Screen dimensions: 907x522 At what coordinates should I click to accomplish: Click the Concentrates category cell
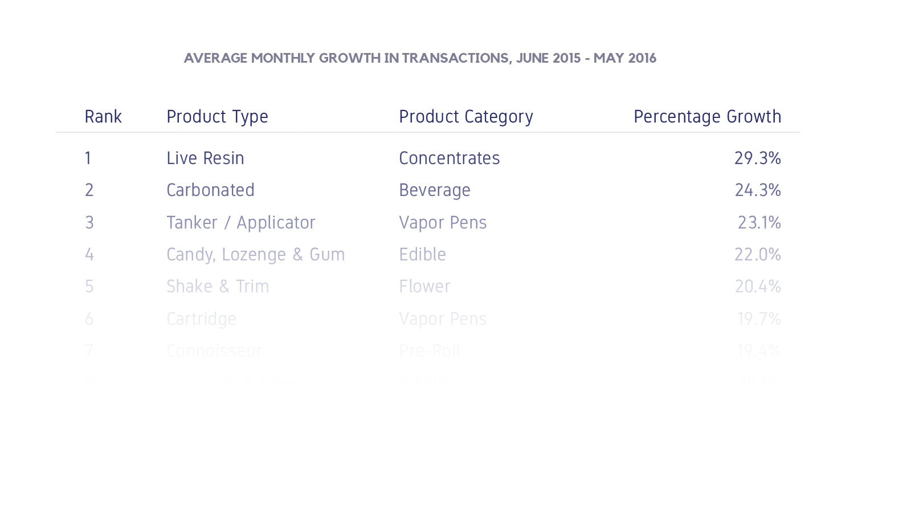tap(450, 158)
